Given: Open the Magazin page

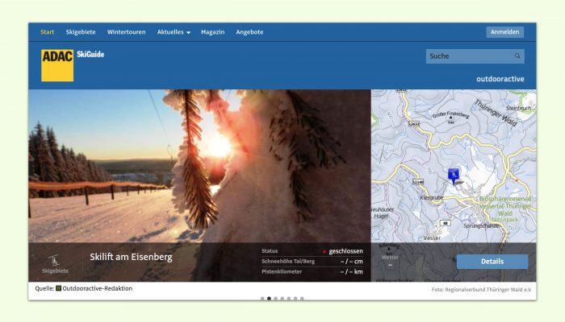Looking at the screenshot, I should tap(212, 32).
